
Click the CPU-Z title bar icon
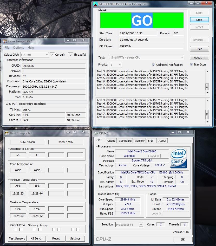[x=96, y=133]
